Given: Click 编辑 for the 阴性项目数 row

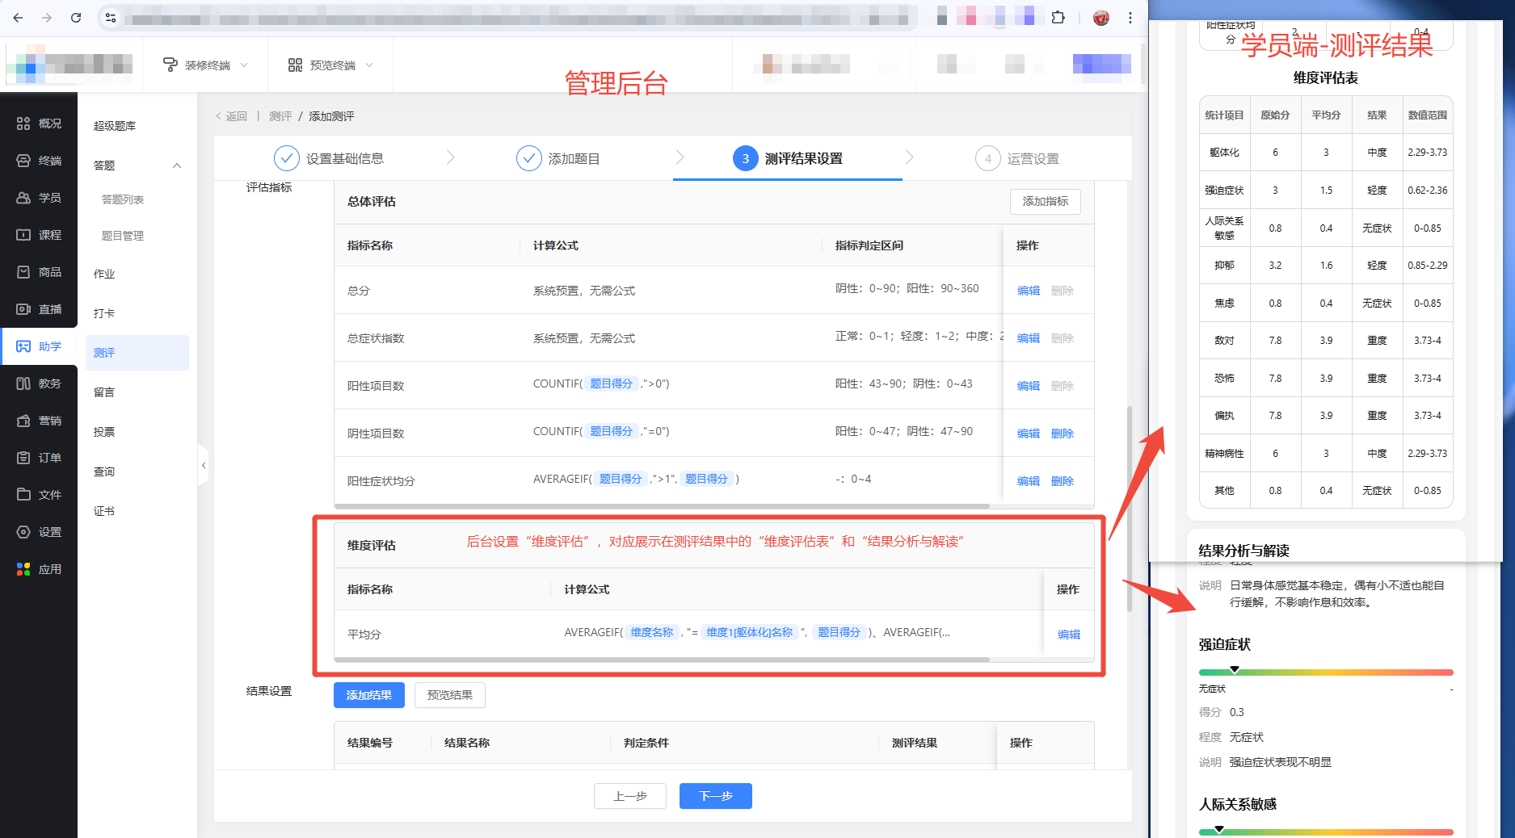Looking at the screenshot, I should [1028, 434].
